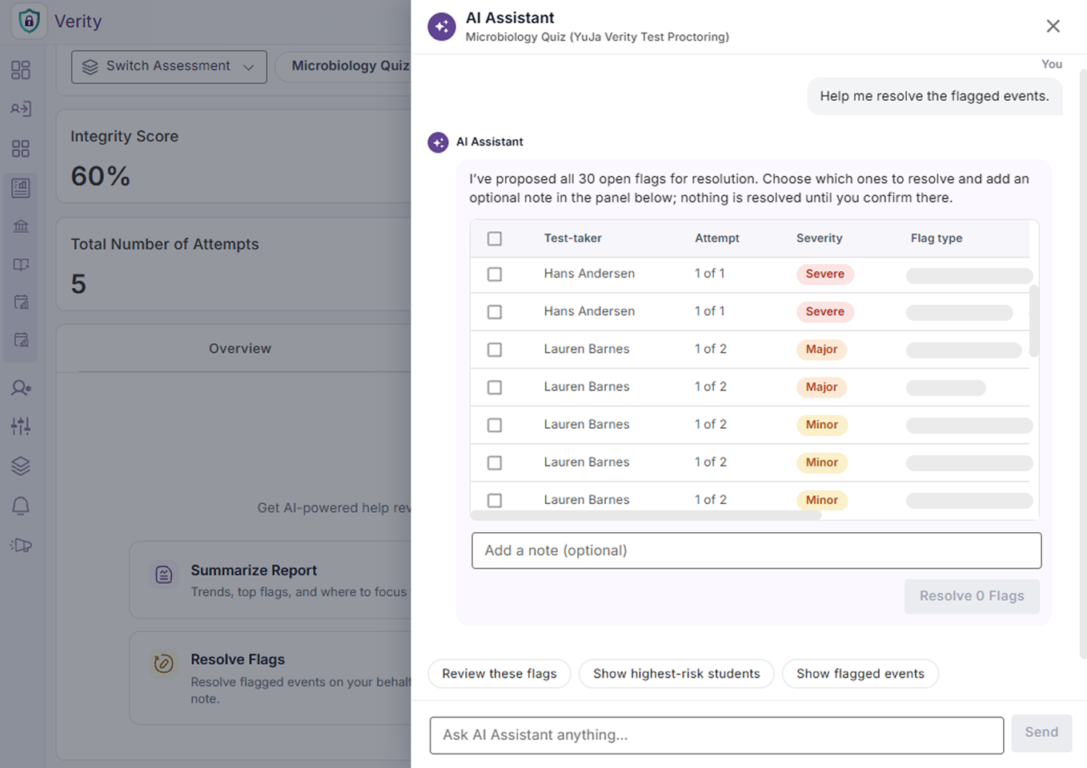Click the Attempt column header
Image resolution: width=1087 pixels, height=768 pixels.
pos(716,238)
